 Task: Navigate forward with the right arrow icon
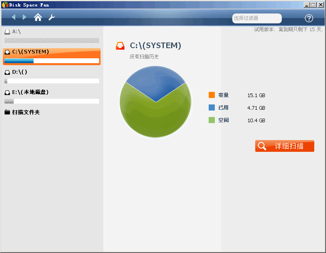(x=24, y=18)
